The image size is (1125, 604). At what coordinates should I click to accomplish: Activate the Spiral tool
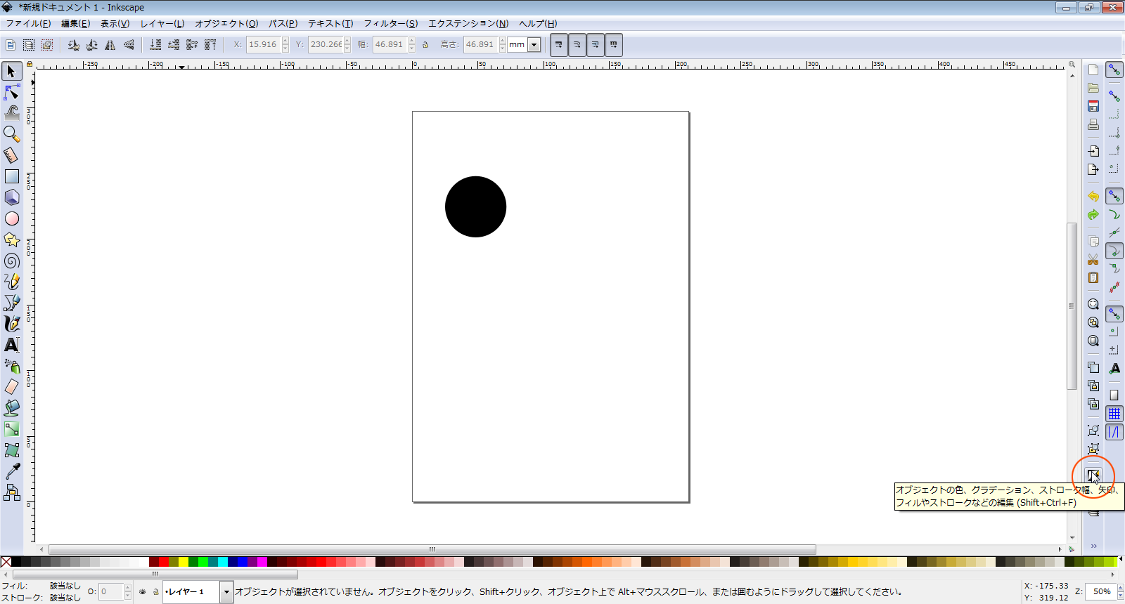pos(12,261)
